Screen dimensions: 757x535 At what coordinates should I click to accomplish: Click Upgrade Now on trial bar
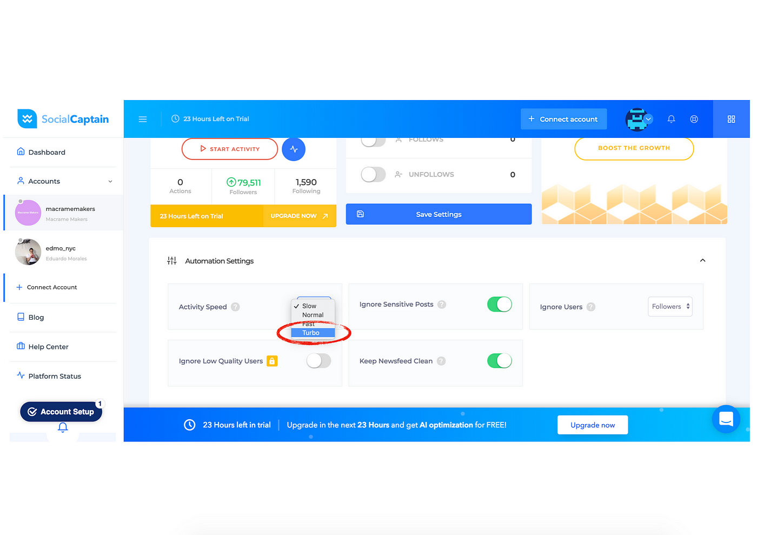click(300, 216)
